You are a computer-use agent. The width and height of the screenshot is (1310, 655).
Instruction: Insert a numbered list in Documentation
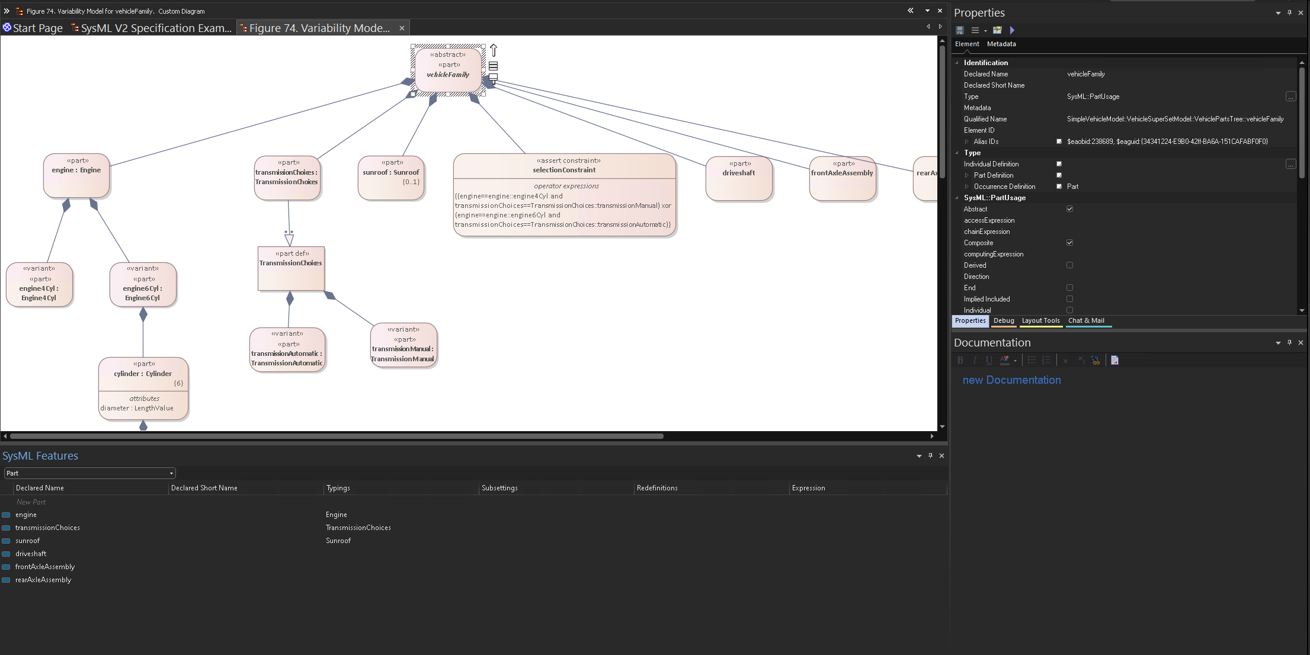tap(1046, 360)
